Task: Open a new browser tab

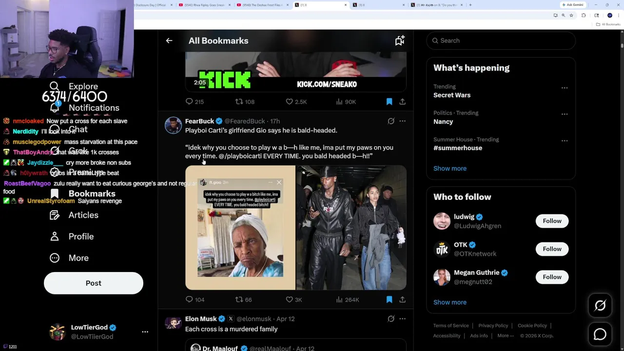Action: pyautogui.click(x=470, y=5)
